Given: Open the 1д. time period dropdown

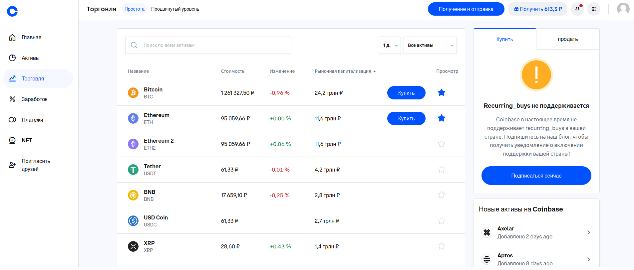Looking at the screenshot, I should pyautogui.click(x=390, y=45).
